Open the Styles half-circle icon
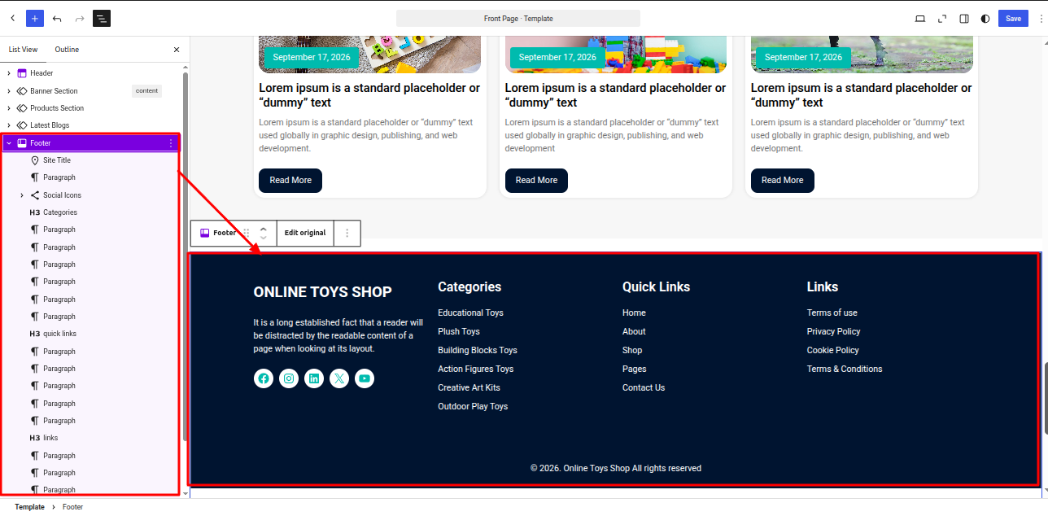 985,19
